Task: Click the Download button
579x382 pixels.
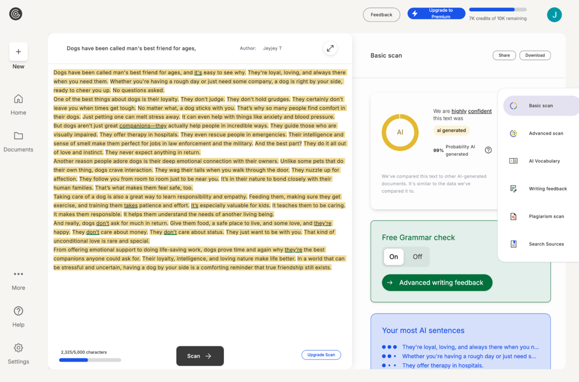Action: [x=535, y=55]
